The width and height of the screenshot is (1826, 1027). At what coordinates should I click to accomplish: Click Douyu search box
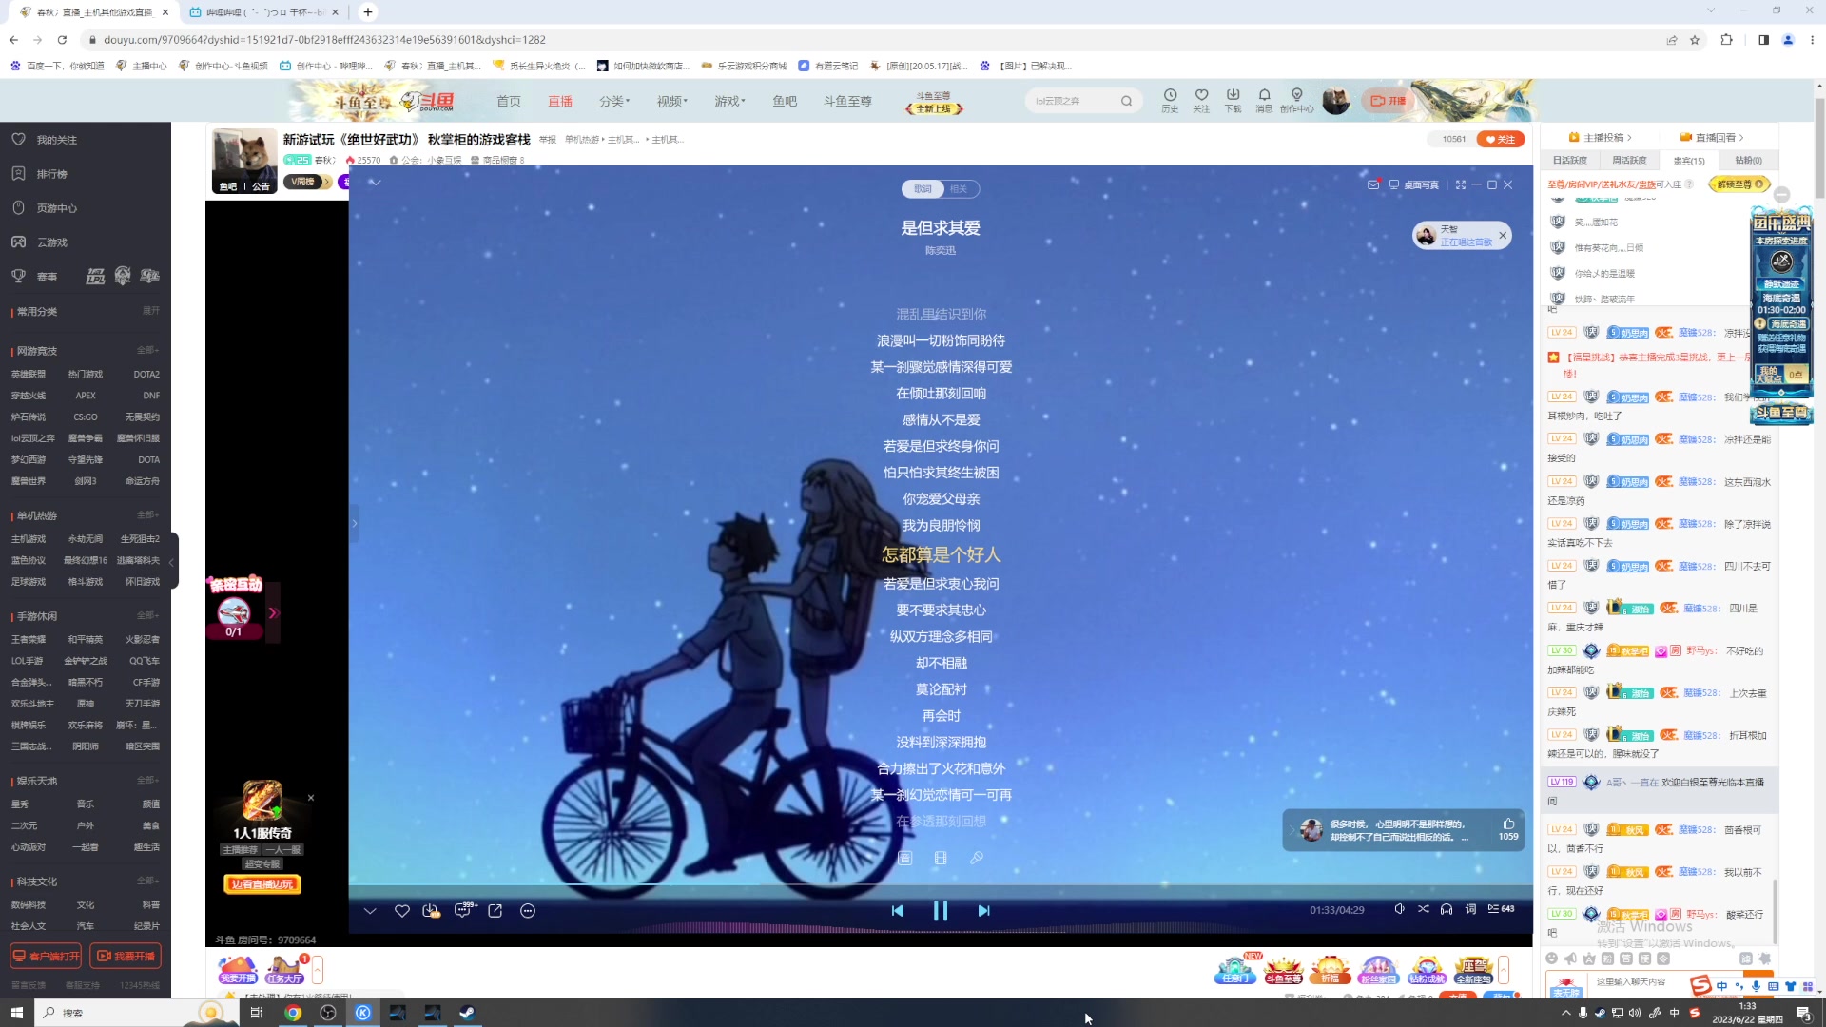(x=1083, y=101)
